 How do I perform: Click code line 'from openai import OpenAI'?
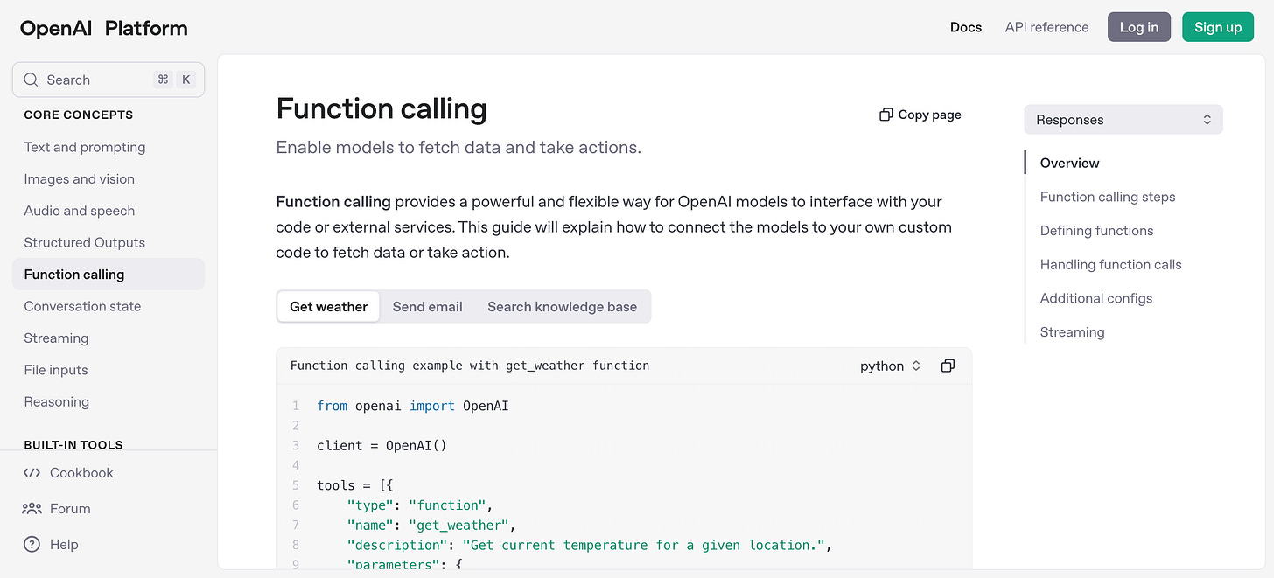tap(413, 406)
